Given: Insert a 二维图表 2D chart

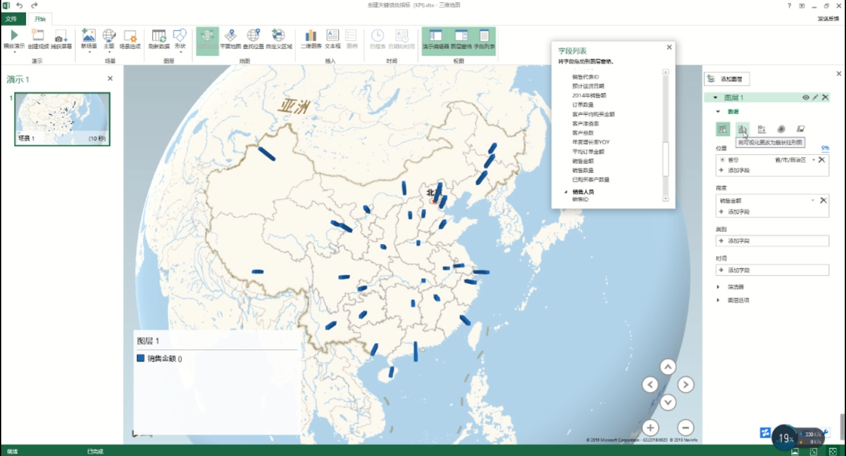Looking at the screenshot, I should click(311, 38).
